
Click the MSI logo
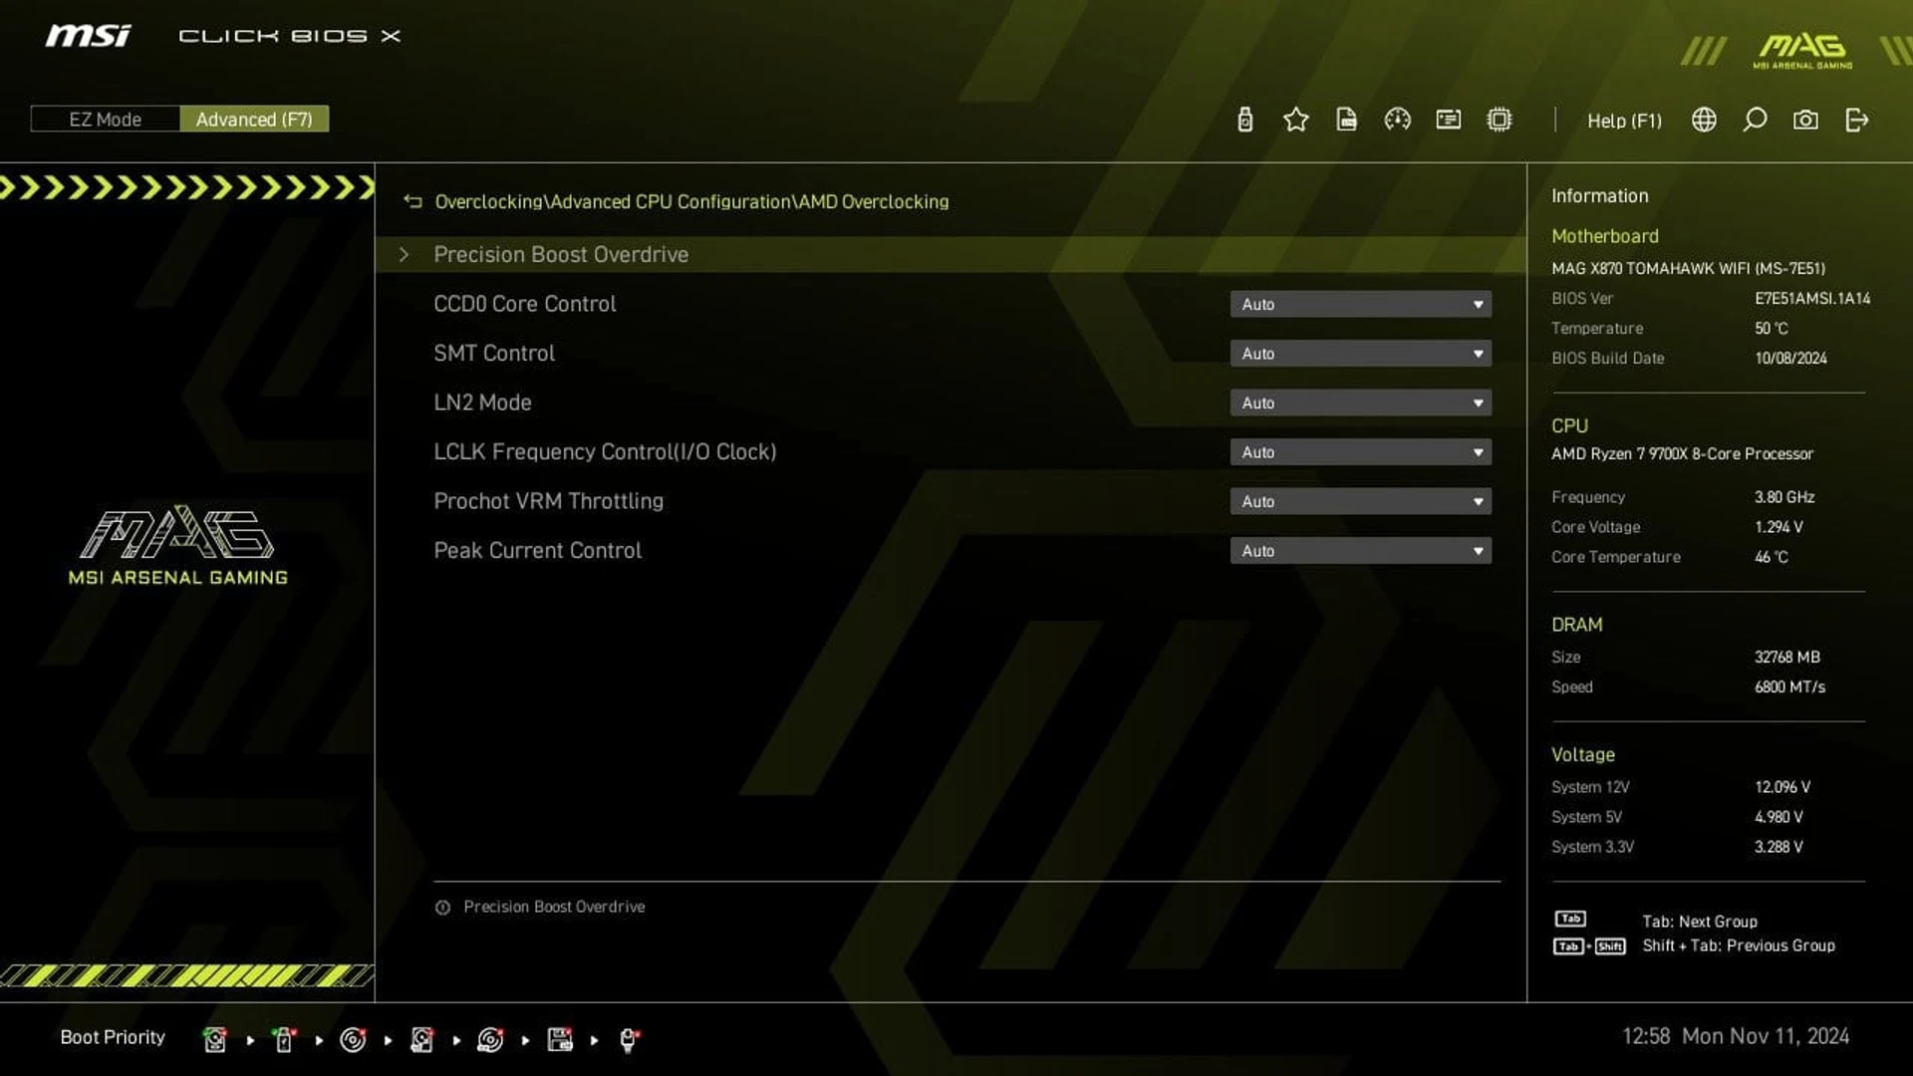[x=88, y=36]
